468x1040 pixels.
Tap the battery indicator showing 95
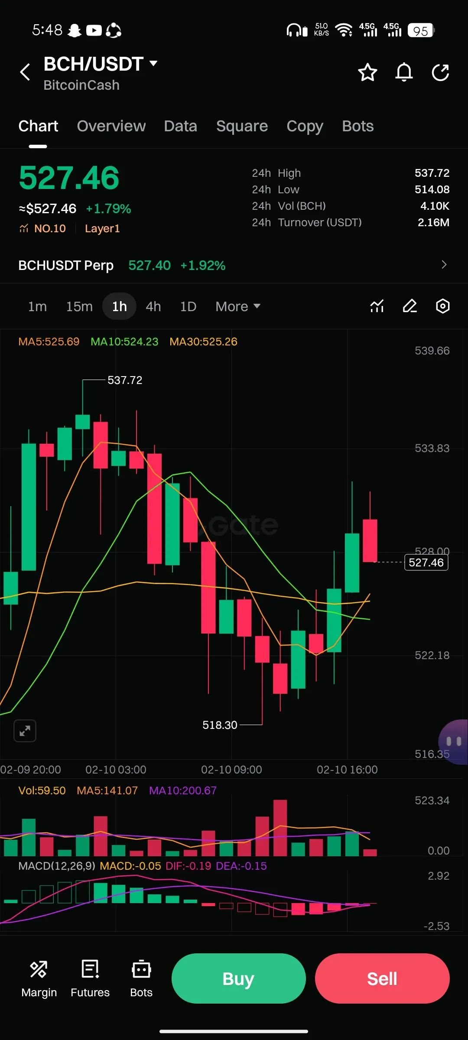click(x=421, y=30)
